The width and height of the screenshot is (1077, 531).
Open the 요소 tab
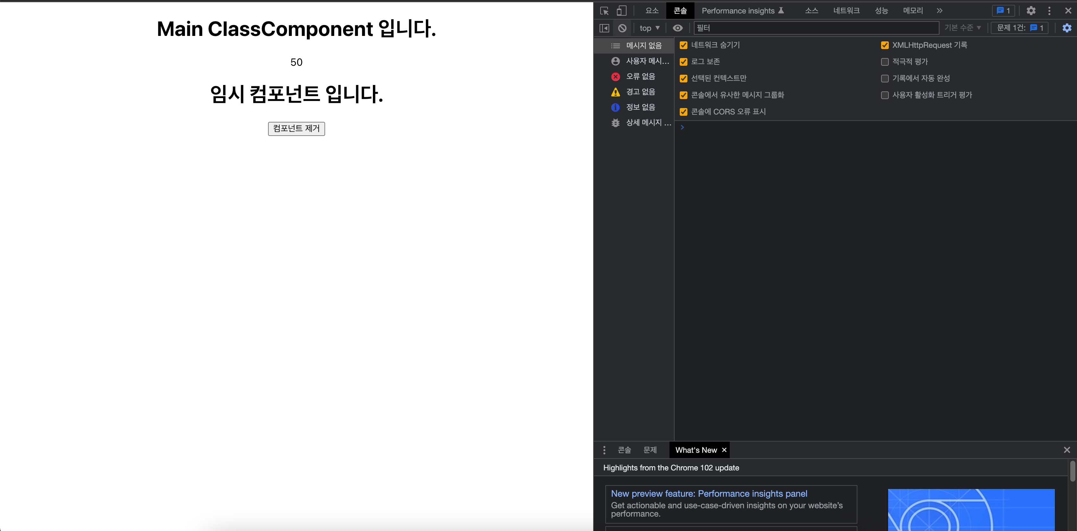[652, 11]
